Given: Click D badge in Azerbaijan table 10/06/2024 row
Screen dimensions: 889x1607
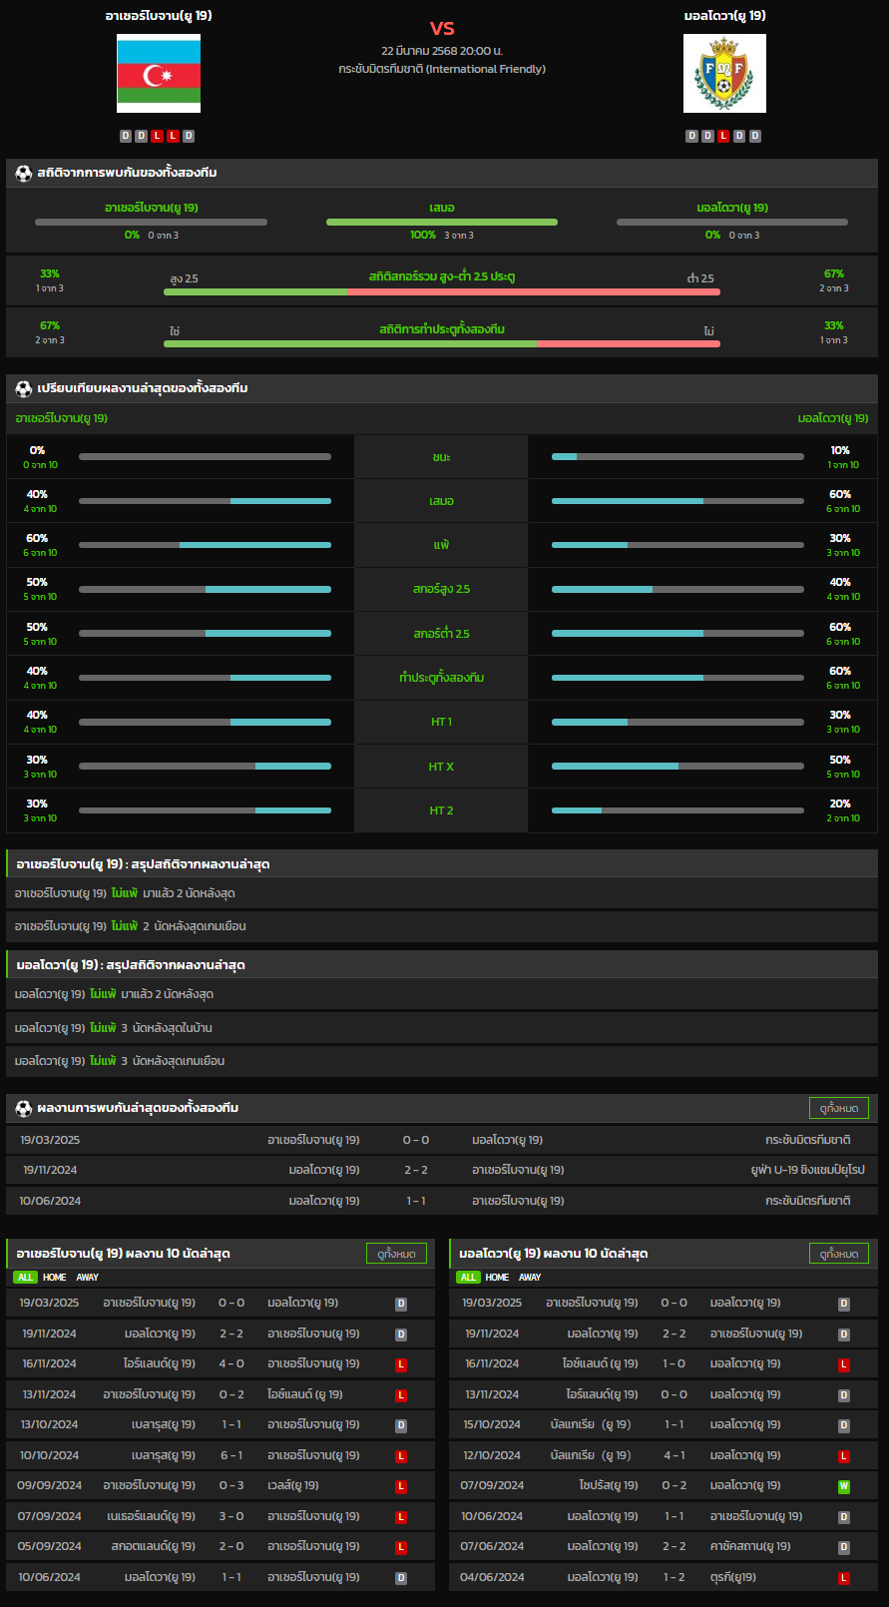Looking at the screenshot, I should pyautogui.click(x=401, y=1578).
